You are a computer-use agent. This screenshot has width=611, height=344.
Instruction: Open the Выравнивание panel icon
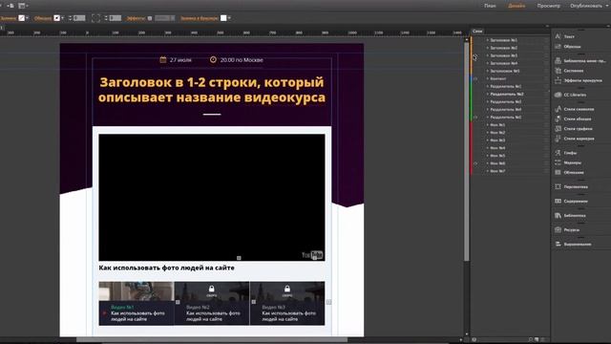click(558, 244)
